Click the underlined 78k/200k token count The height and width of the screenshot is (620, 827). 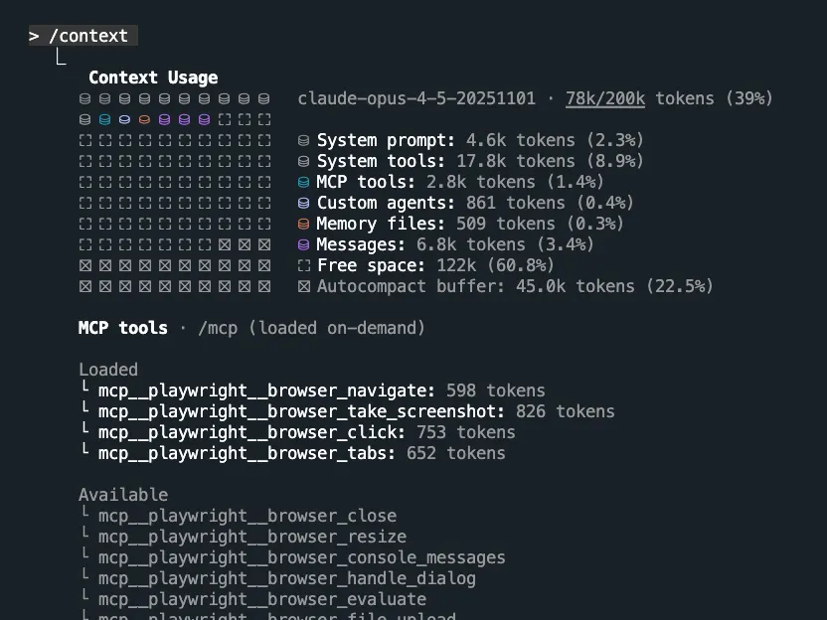[x=605, y=98]
